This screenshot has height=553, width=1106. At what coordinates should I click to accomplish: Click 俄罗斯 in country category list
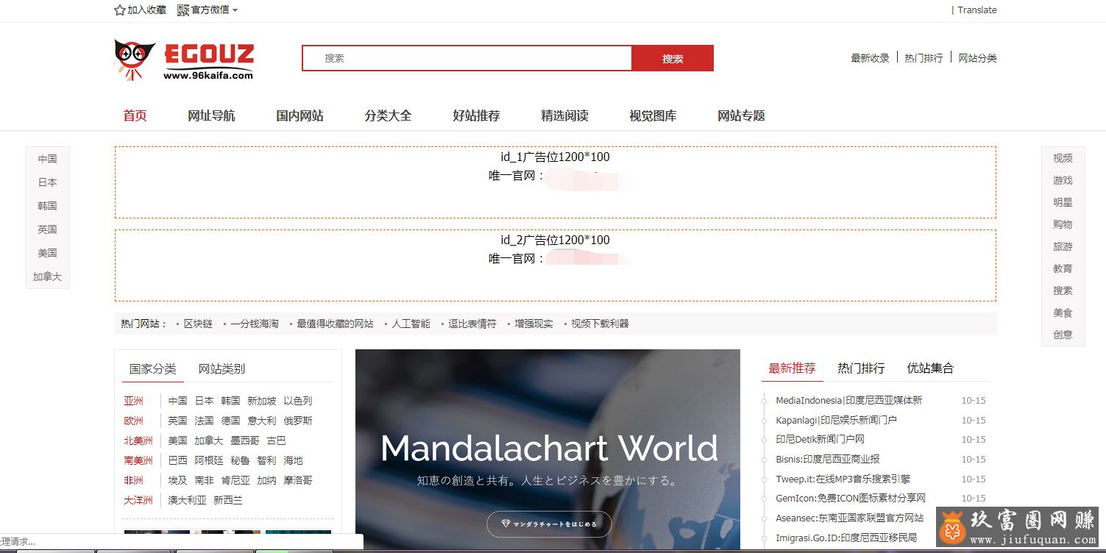point(298,421)
